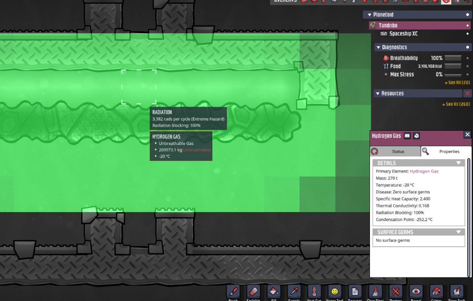Image resolution: width=473 pixels, height=301 pixels.
Task: Collapse the Resources section arrow
Action: point(378,94)
